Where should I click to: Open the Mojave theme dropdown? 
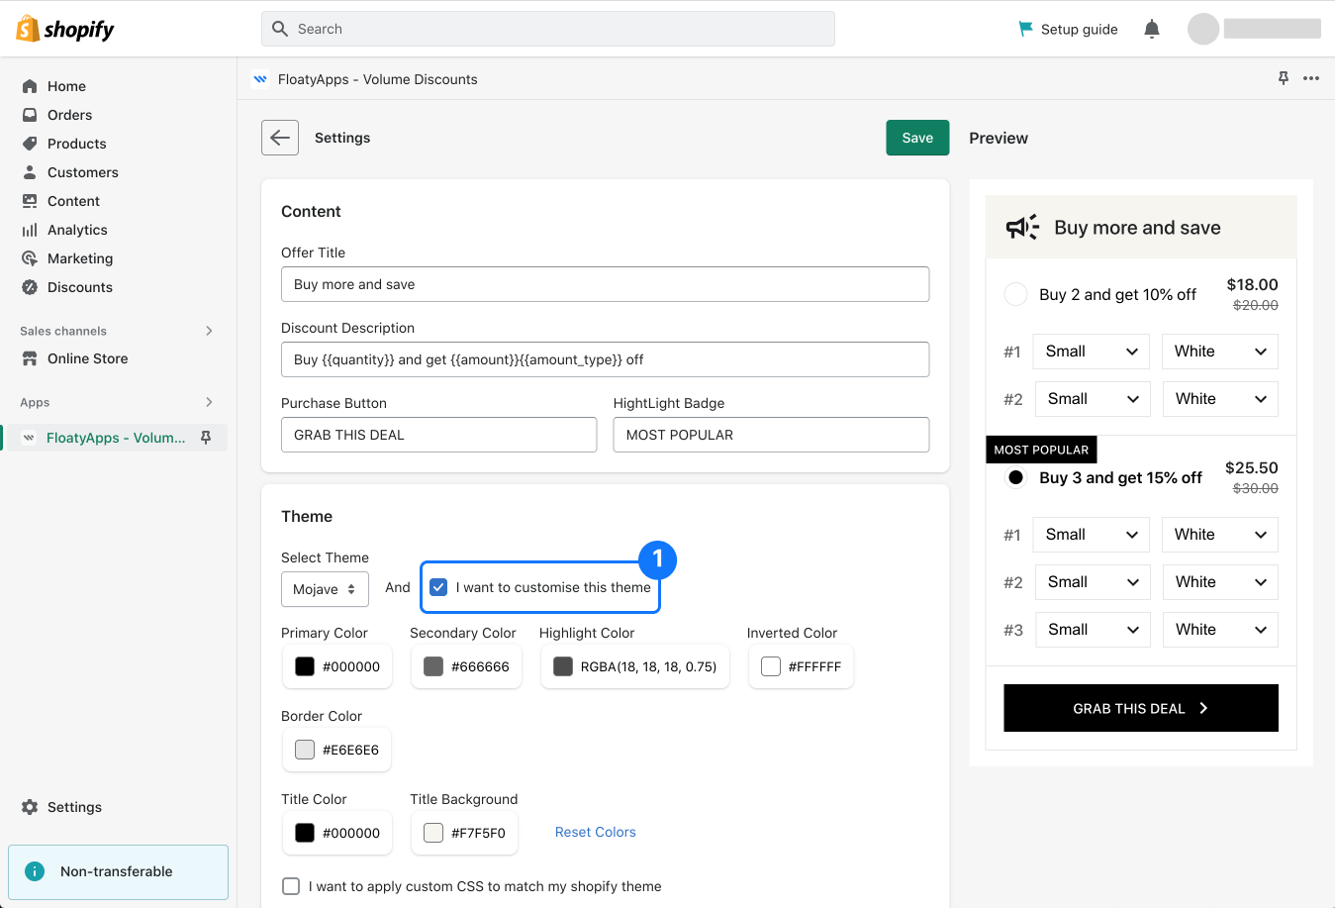pos(325,589)
